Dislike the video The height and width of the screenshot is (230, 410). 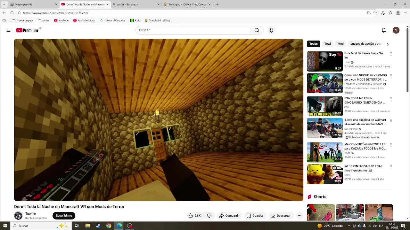[x=209, y=216]
